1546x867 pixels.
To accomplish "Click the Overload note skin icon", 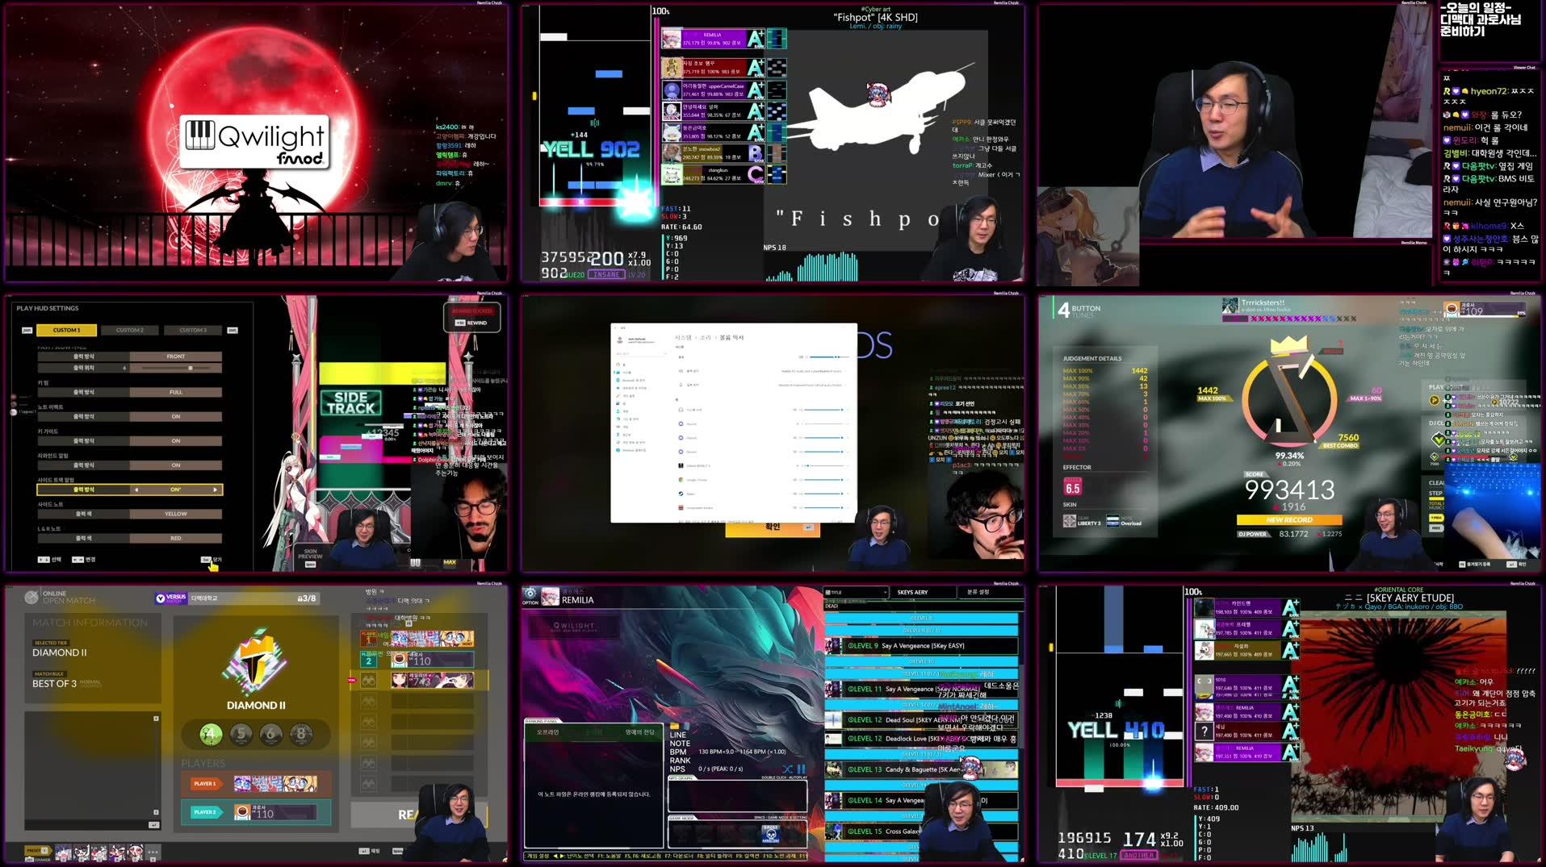I will (x=1112, y=521).
